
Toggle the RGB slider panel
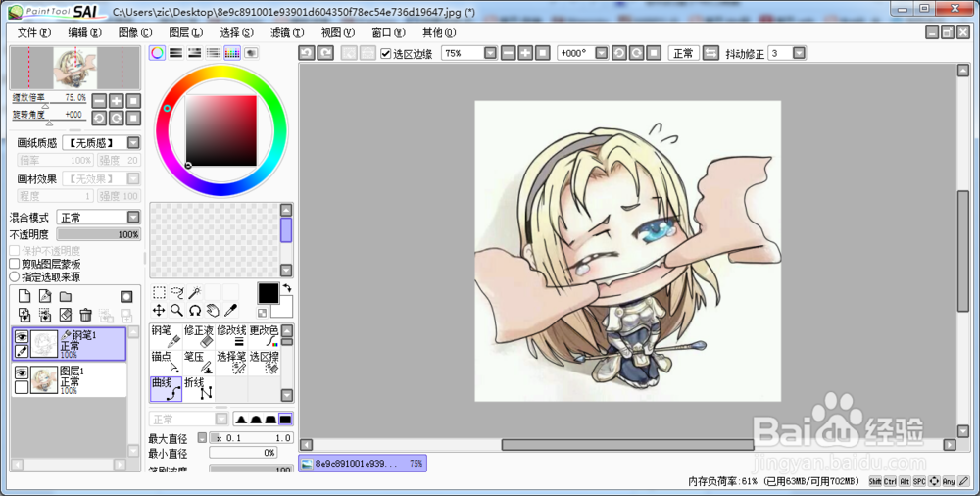[176, 53]
